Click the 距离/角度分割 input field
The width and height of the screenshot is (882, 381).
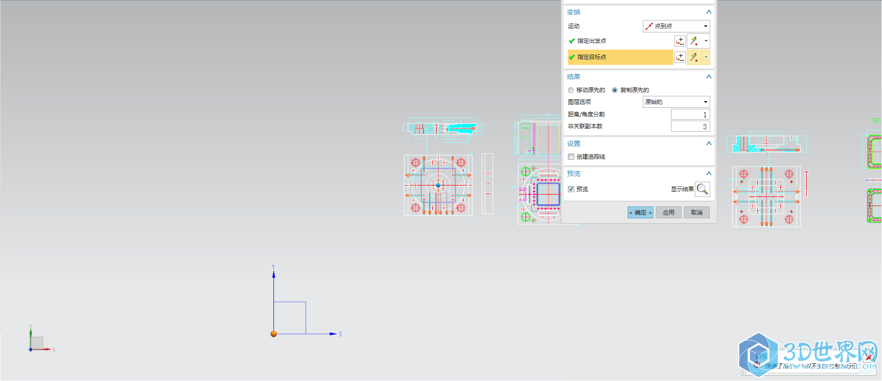point(690,114)
